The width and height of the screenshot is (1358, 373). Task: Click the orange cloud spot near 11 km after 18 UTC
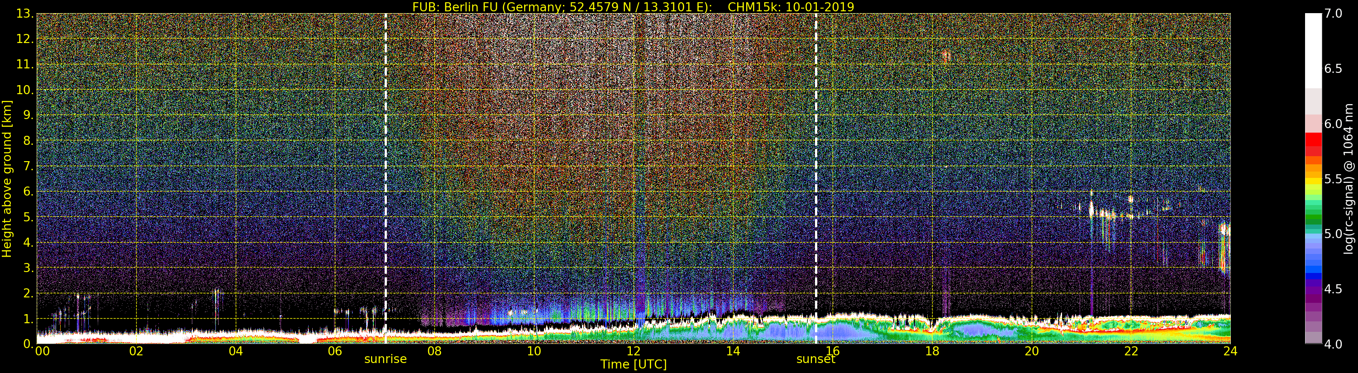(946, 55)
